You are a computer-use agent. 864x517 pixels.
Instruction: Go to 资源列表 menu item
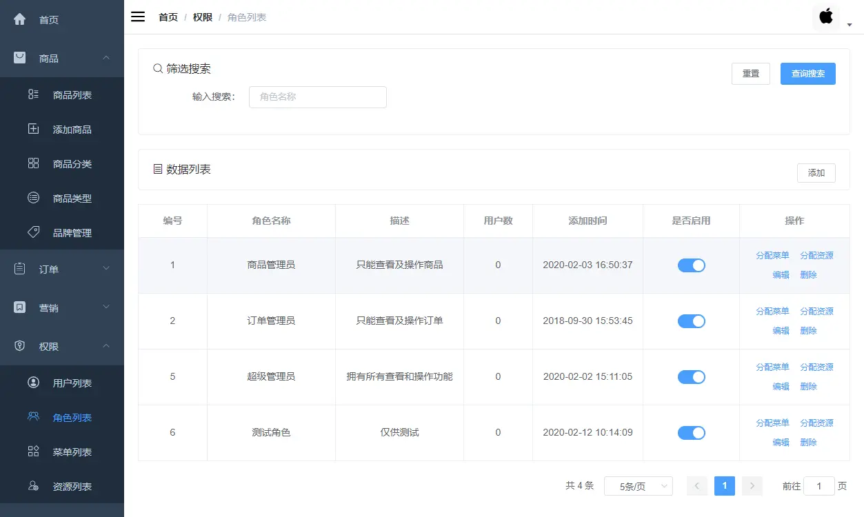coord(62,486)
